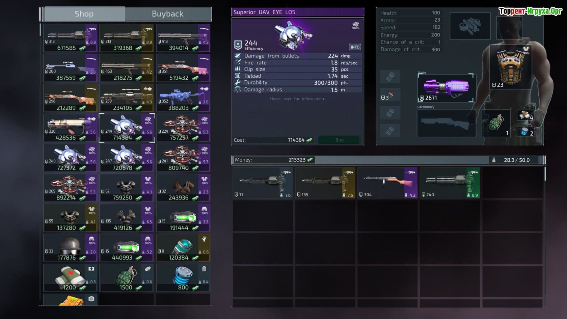Choose the green energy module priced 191444
The width and height of the screenshot is (567, 319).
[x=183, y=218]
